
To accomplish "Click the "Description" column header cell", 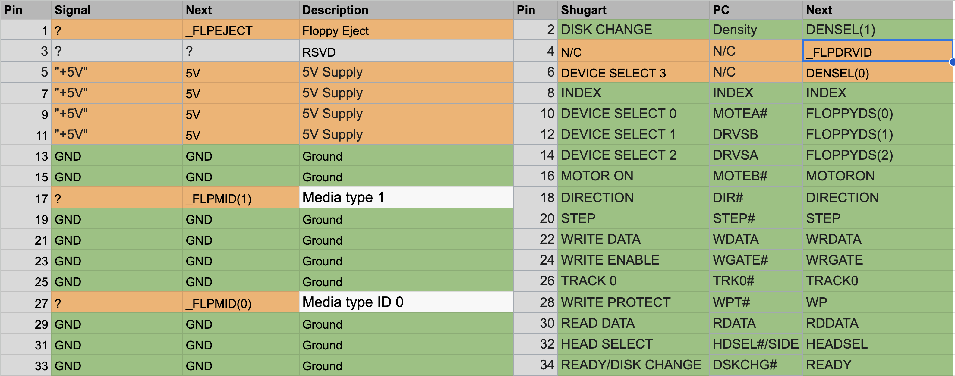I will [405, 10].
